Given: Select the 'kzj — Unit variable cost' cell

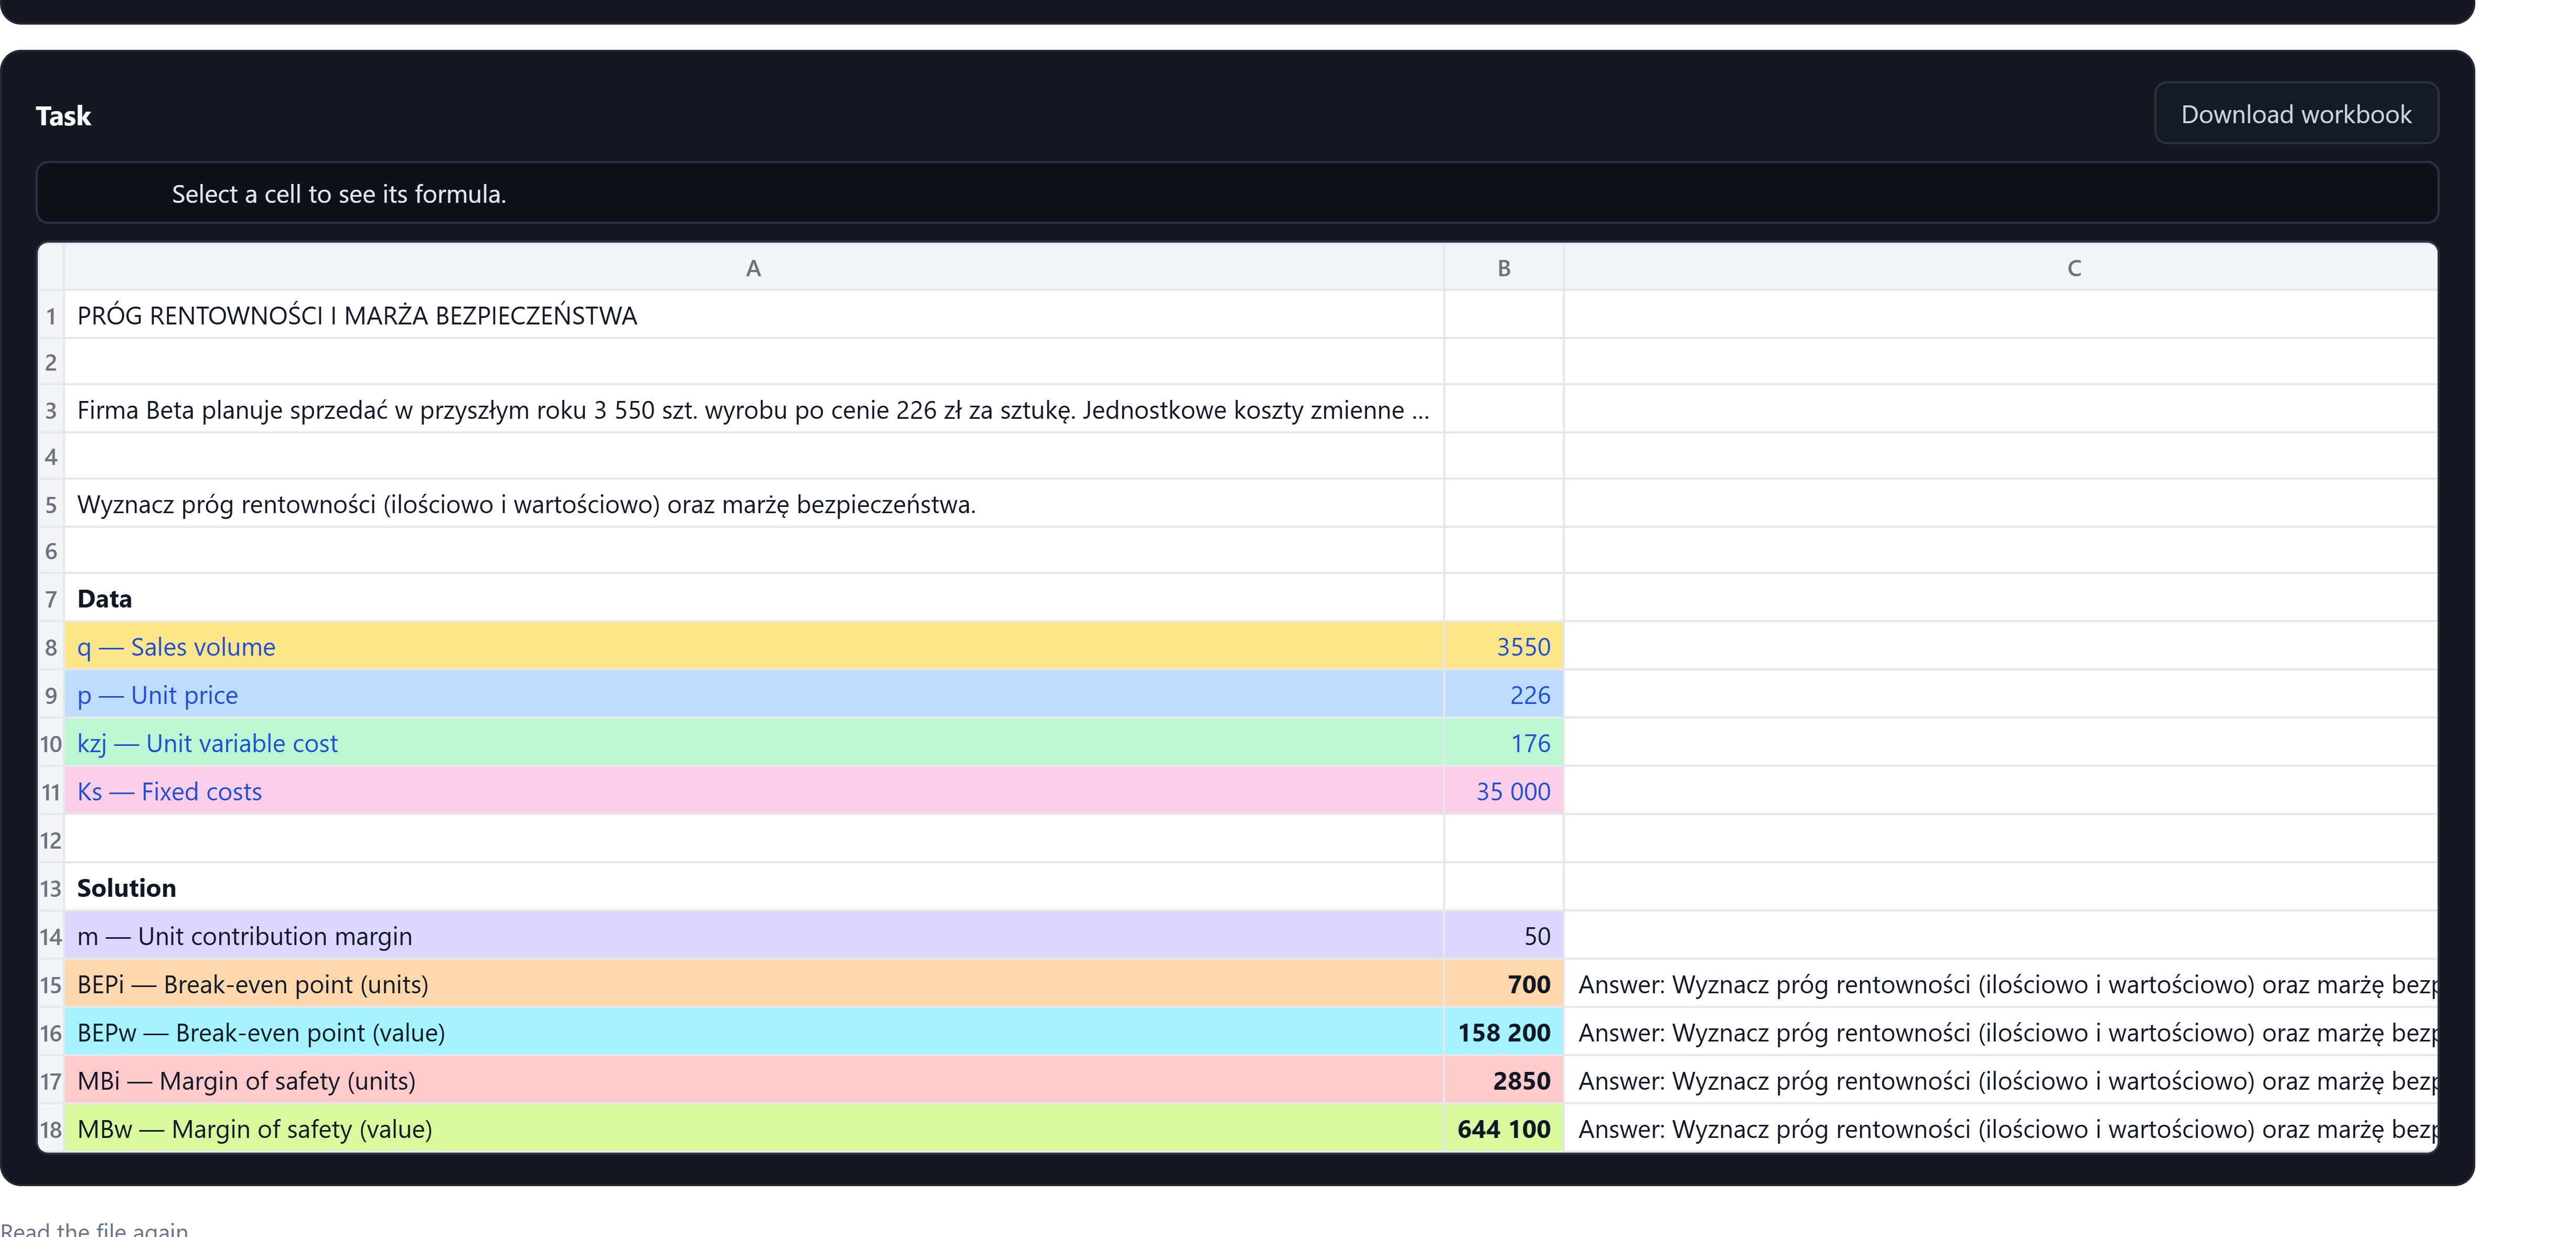Looking at the screenshot, I should point(754,742).
